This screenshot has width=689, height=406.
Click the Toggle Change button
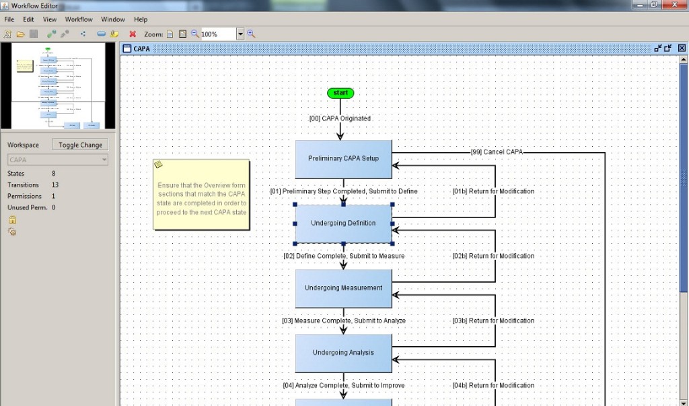(80, 145)
